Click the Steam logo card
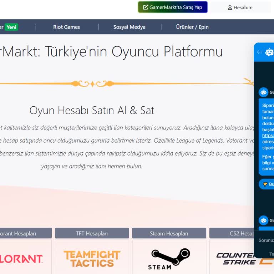274x274 pixels. tap(169, 257)
